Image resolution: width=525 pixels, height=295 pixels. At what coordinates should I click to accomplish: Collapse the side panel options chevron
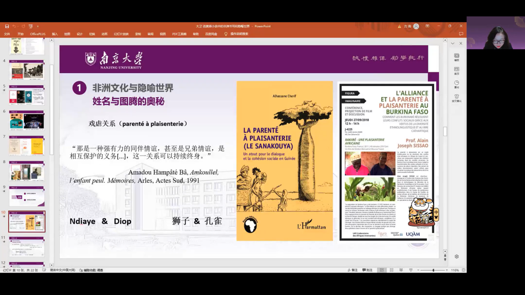pyautogui.click(x=452, y=43)
